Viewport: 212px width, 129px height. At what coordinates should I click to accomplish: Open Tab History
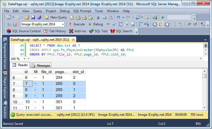(55, 31)
